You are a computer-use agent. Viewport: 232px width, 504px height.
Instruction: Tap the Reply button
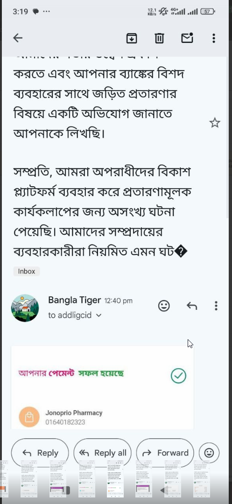(40, 453)
